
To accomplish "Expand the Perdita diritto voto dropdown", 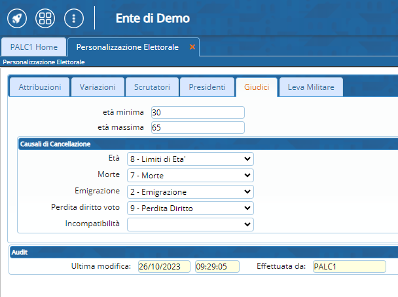I will click(190, 208).
